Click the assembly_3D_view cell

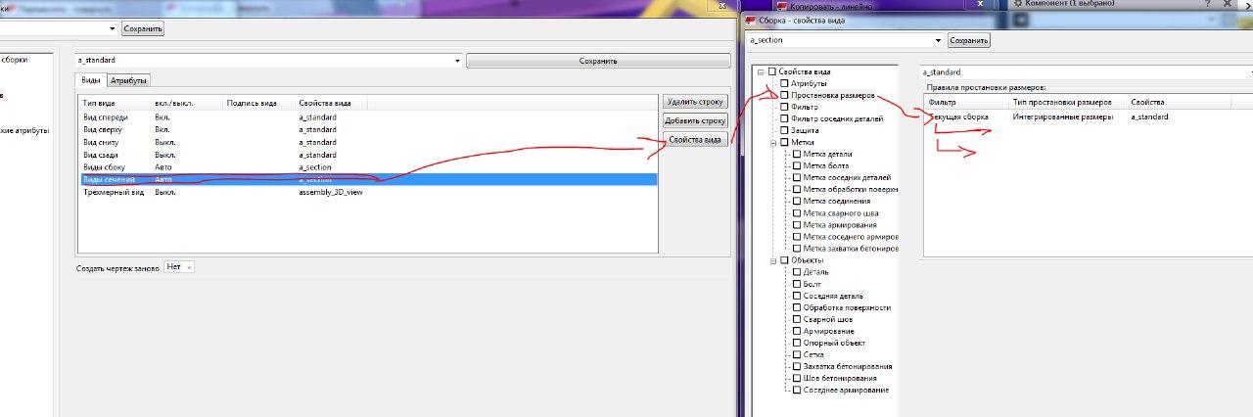331,192
